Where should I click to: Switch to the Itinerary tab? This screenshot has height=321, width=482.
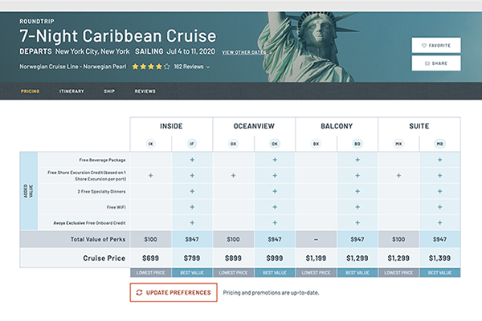click(x=71, y=91)
